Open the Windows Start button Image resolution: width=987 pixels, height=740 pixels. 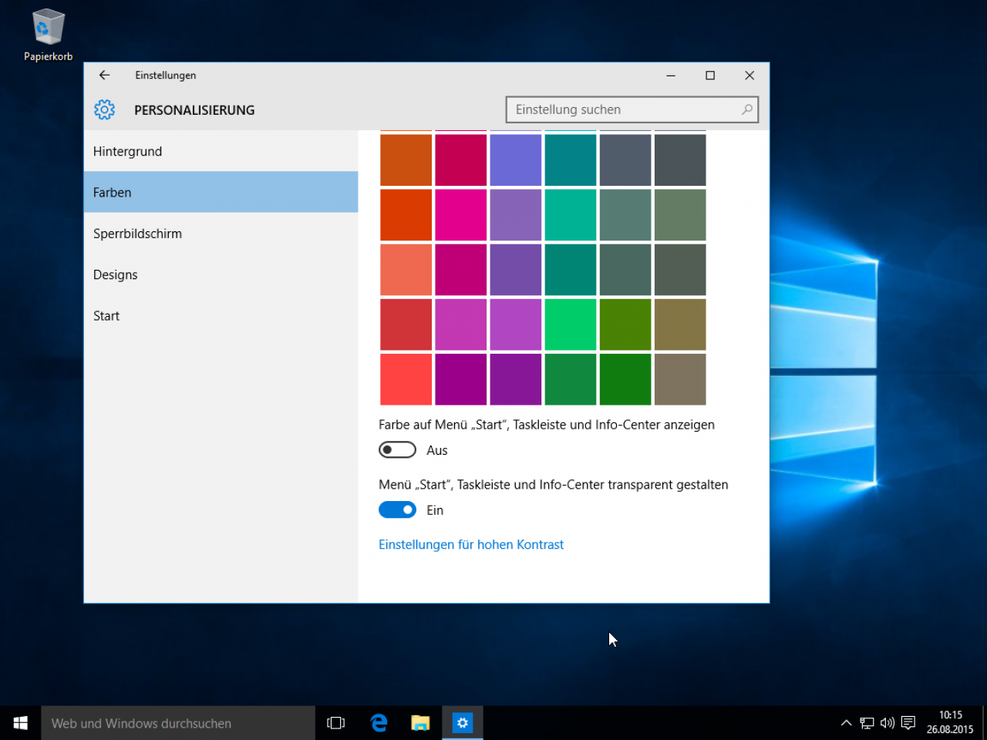21,723
